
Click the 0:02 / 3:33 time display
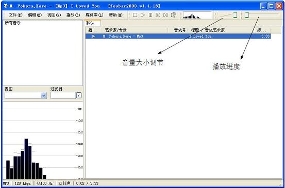[87, 183]
